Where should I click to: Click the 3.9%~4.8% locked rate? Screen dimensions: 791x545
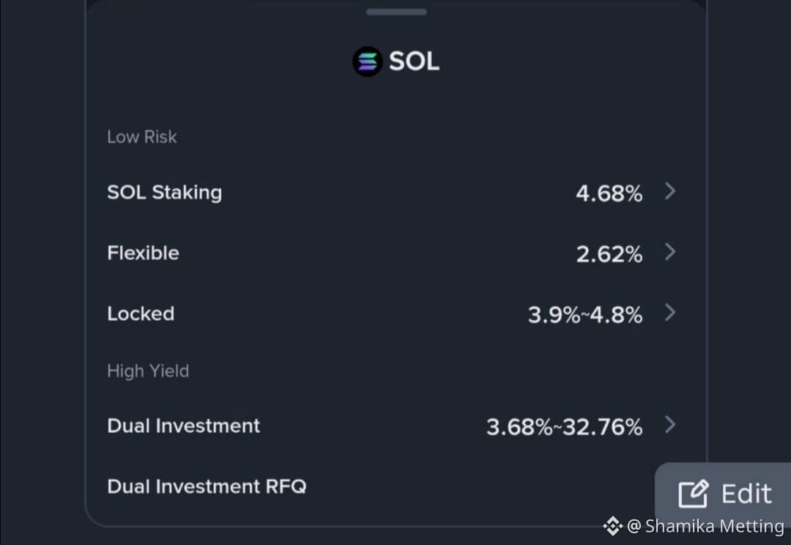click(585, 315)
